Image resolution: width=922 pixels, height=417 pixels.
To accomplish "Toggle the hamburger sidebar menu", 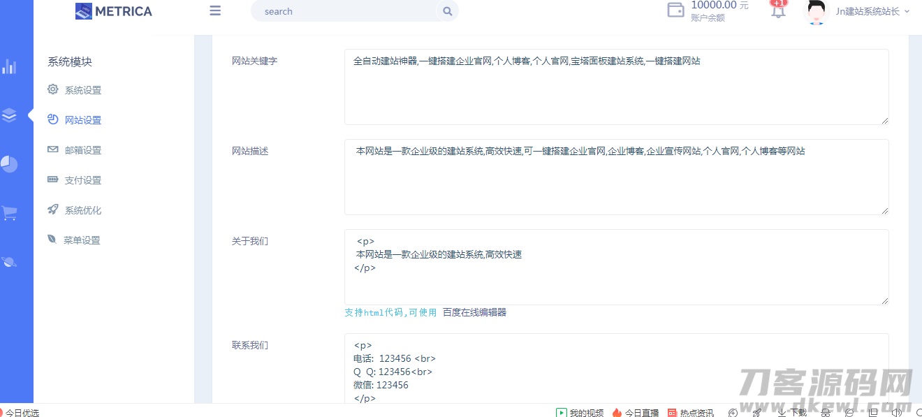I will coord(215,10).
